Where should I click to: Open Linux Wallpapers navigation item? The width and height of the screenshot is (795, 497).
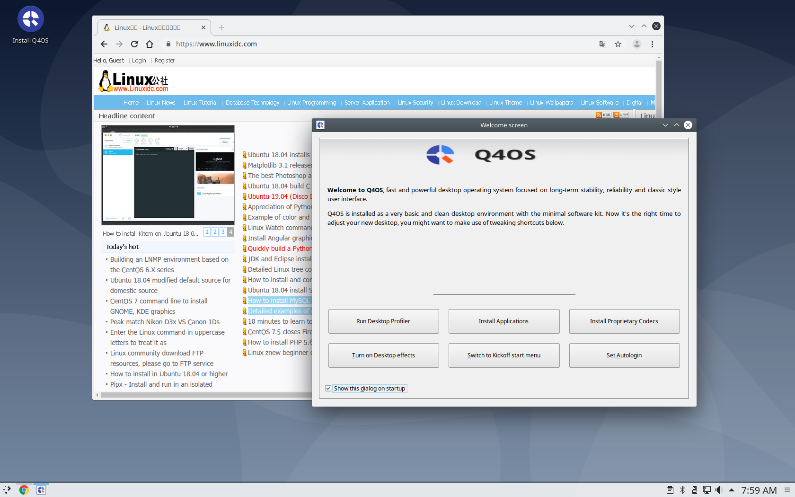(551, 103)
